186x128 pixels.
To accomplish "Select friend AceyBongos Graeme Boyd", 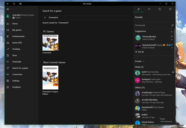I will click(154, 94).
